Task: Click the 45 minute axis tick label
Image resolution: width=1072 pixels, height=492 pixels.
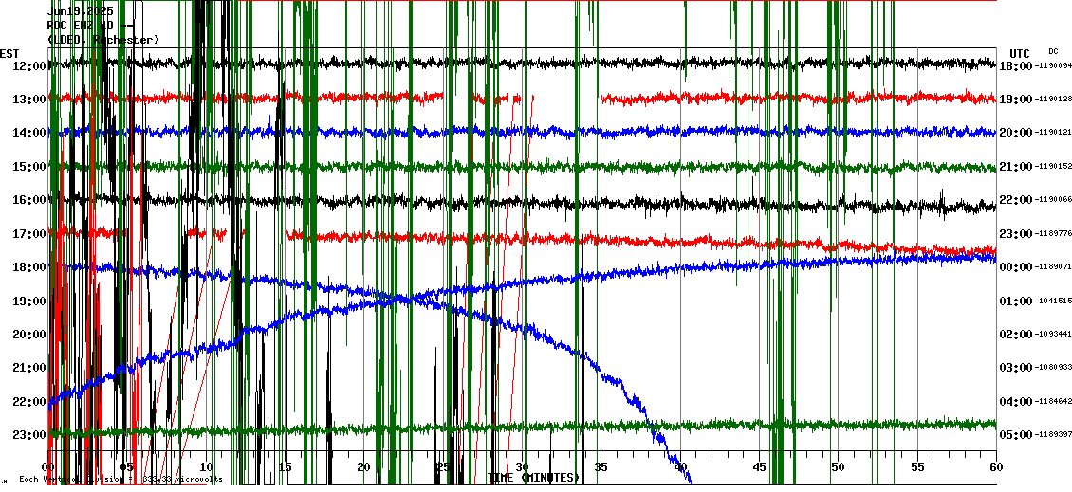Action: coord(759,467)
